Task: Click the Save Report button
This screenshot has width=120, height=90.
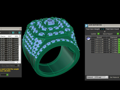Action: (x=108, y=34)
